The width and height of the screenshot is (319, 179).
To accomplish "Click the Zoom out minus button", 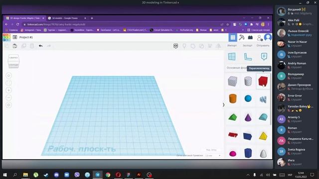I will pos(8,97).
